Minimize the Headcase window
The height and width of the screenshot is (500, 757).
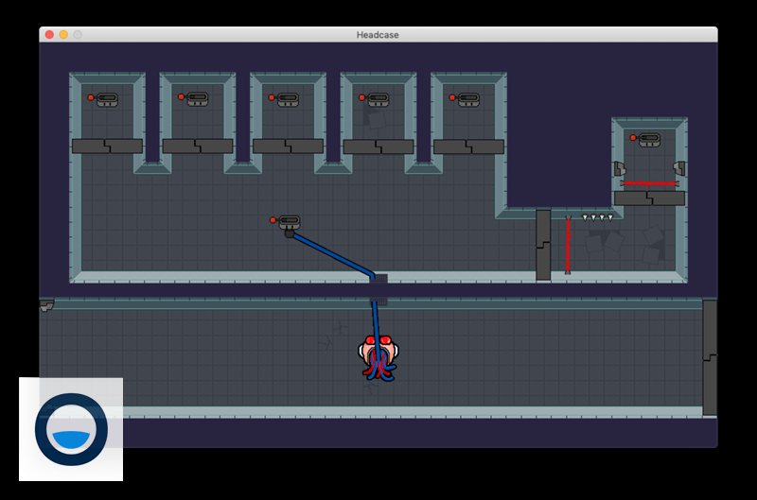pyautogui.click(x=63, y=35)
